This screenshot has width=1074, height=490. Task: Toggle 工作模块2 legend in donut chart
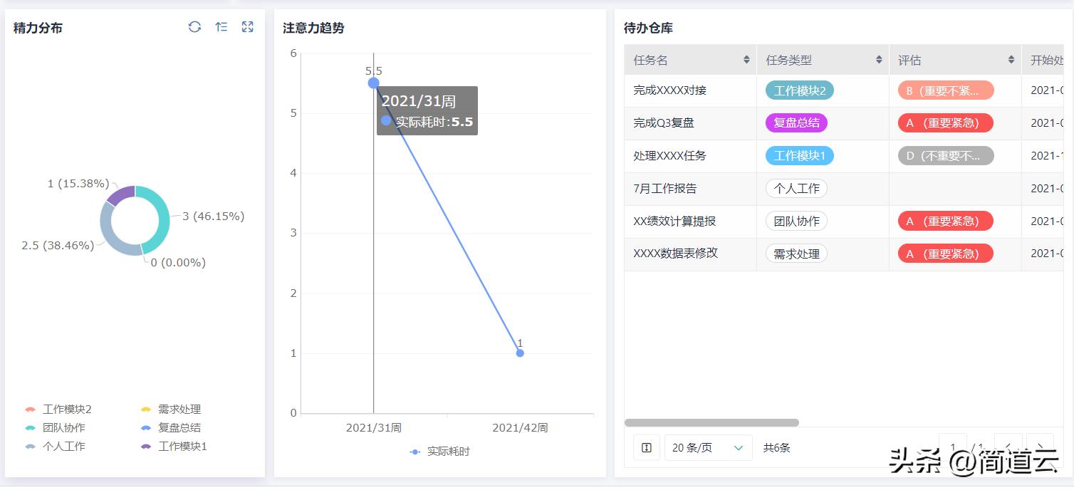pos(58,410)
